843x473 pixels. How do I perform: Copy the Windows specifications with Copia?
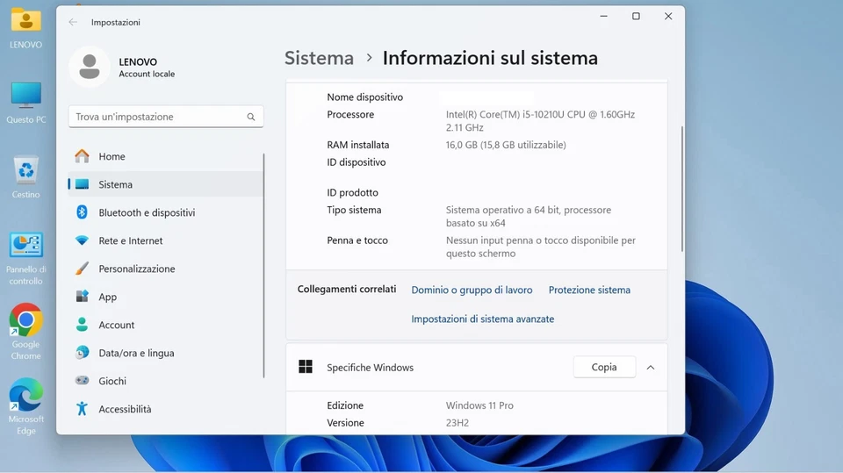point(604,367)
